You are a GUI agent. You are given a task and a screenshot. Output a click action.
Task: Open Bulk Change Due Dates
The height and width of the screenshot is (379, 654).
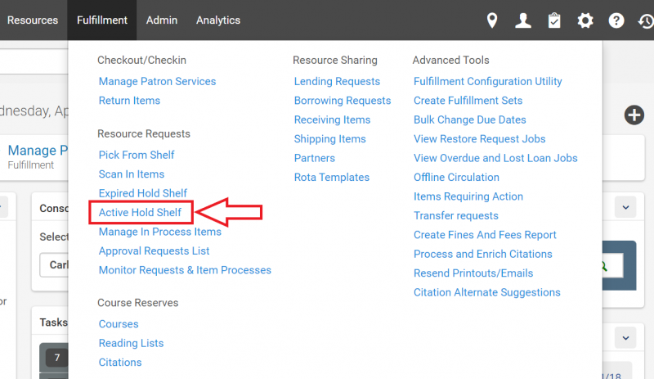click(x=469, y=120)
